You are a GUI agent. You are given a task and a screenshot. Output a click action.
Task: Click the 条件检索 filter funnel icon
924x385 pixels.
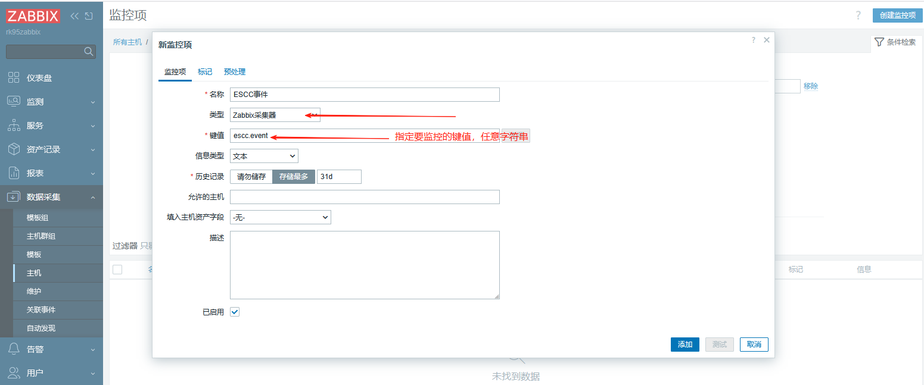879,42
